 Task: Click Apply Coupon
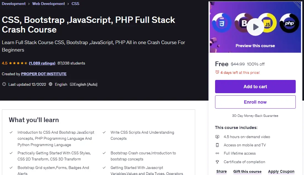pyautogui.click(x=281, y=171)
